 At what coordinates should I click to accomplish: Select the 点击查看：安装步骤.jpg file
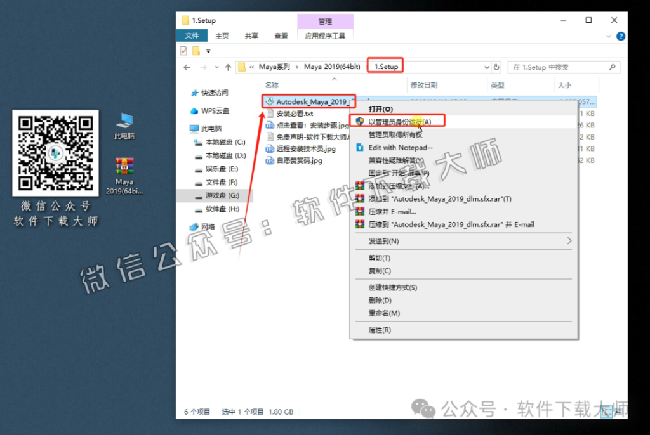click(x=308, y=125)
